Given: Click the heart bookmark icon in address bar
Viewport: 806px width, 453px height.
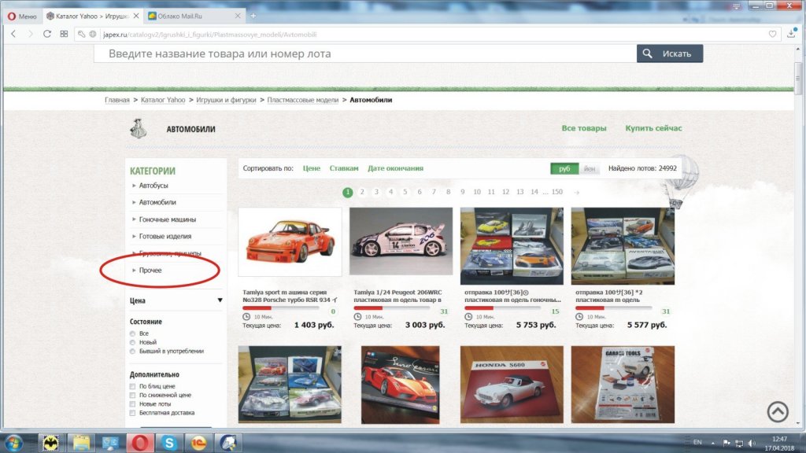Looking at the screenshot, I should coord(772,34).
